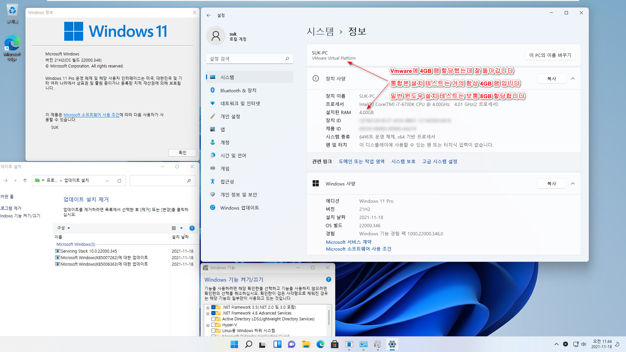Select the Windows 업데이트 sidebar icon
This screenshot has height=352, width=626.
click(x=213, y=207)
